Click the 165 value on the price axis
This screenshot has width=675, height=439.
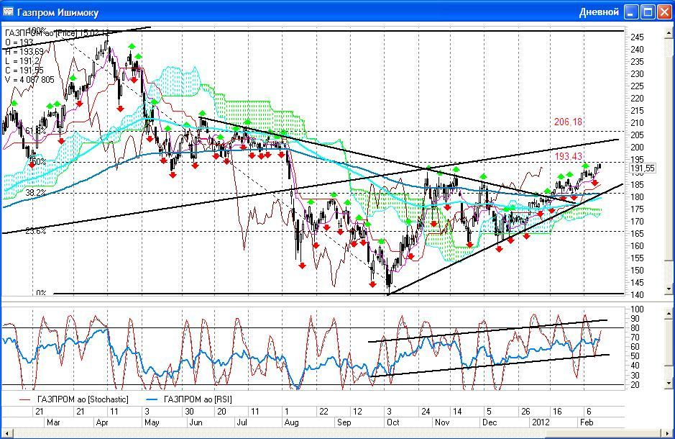[x=637, y=233]
